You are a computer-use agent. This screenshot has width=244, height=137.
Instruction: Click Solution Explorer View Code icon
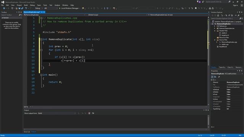click(236, 15)
